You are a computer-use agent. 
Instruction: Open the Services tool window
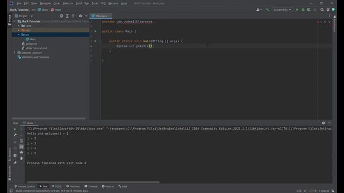[x=107, y=187]
